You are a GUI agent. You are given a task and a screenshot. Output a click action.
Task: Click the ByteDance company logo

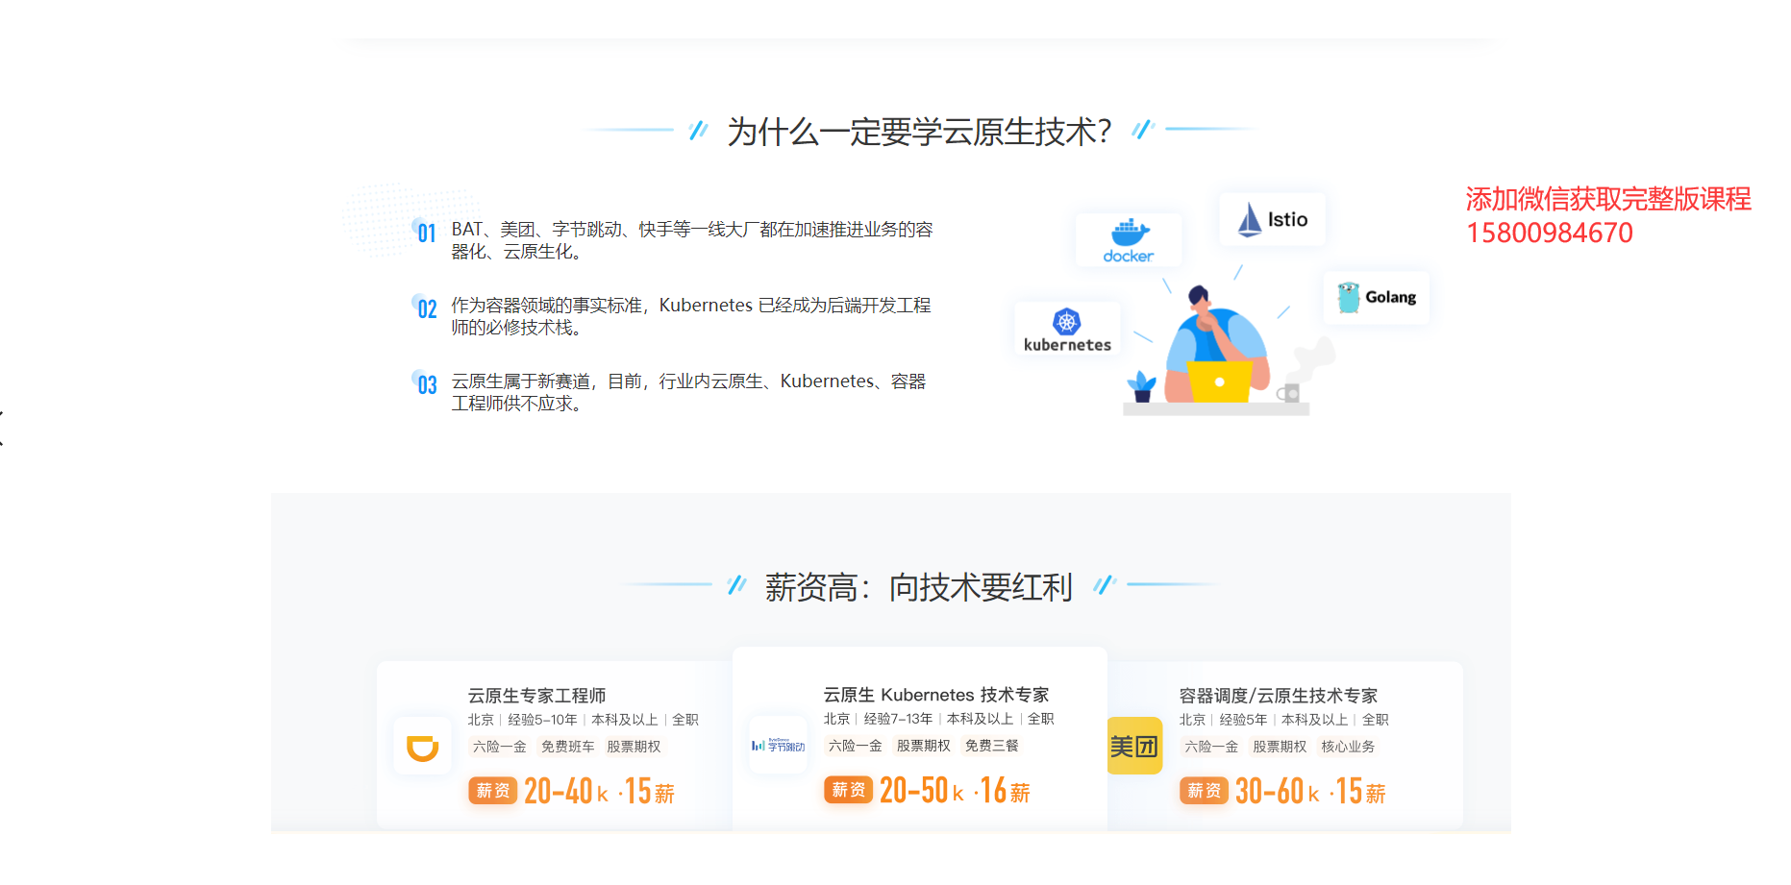tap(778, 745)
